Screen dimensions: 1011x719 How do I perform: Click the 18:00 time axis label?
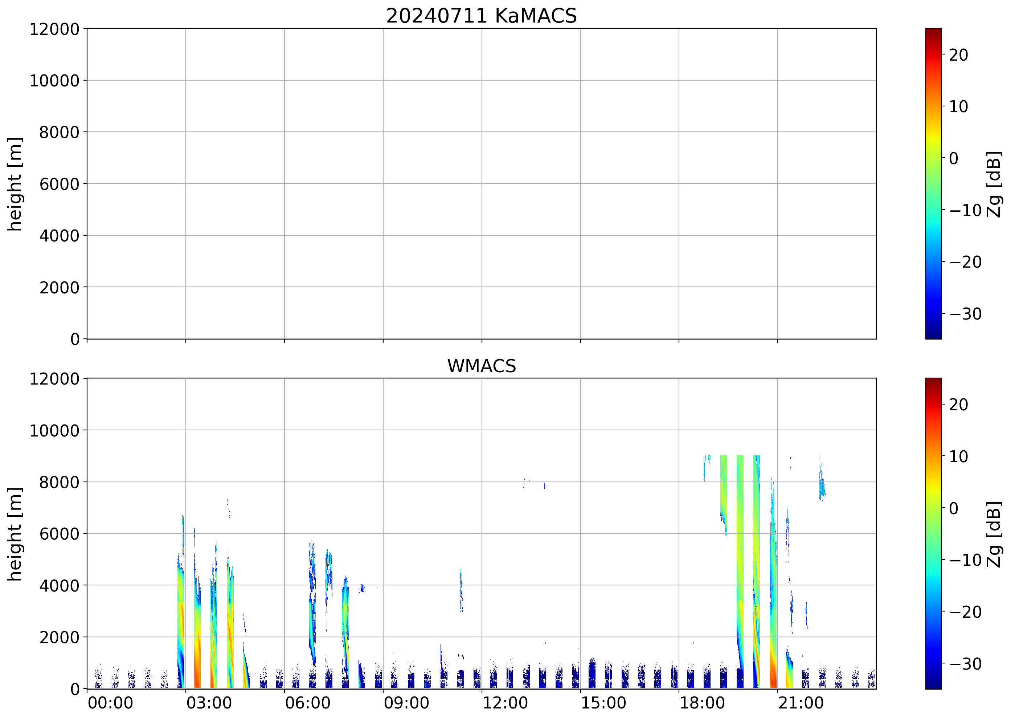[702, 703]
